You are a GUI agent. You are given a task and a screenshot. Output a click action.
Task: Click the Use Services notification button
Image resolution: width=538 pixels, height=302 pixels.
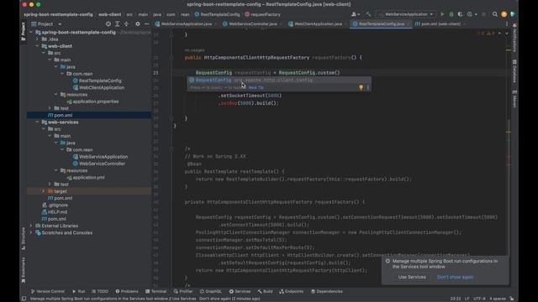(x=412, y=277)
